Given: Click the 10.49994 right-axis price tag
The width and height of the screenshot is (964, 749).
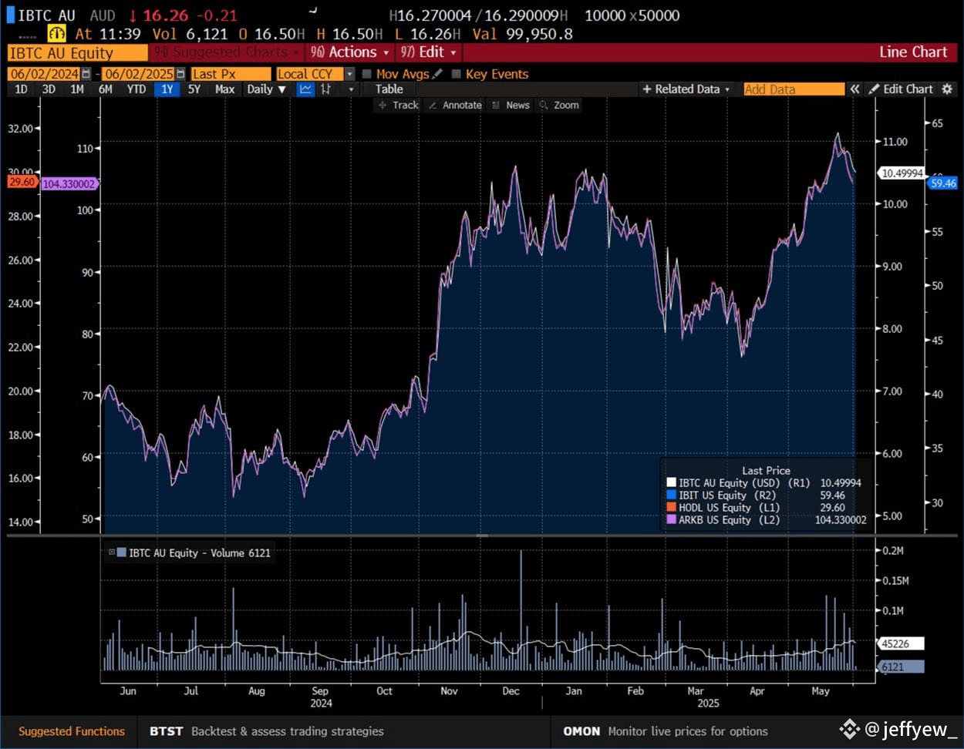Looking at the screenshot, I should 902,173.
